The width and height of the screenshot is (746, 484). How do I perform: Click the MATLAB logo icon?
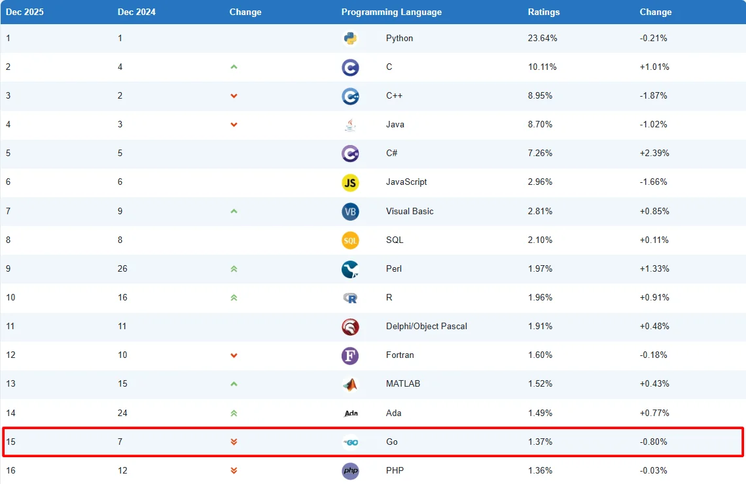click(350, 384)
